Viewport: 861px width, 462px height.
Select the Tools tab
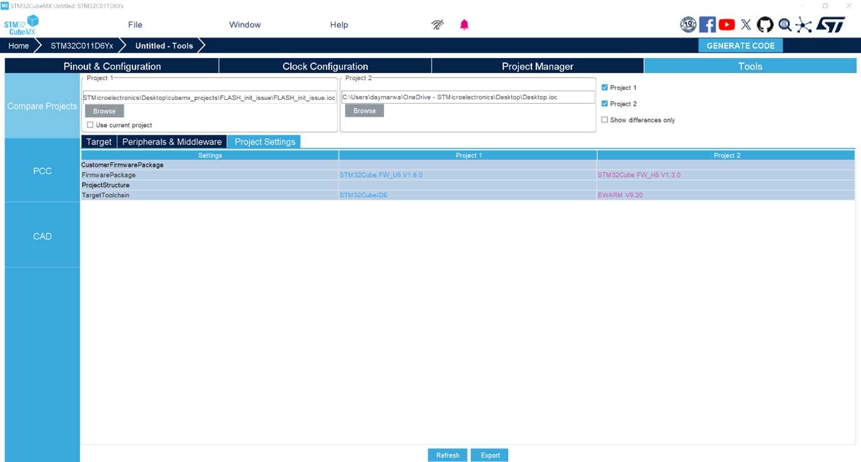(x=750, y=66)
